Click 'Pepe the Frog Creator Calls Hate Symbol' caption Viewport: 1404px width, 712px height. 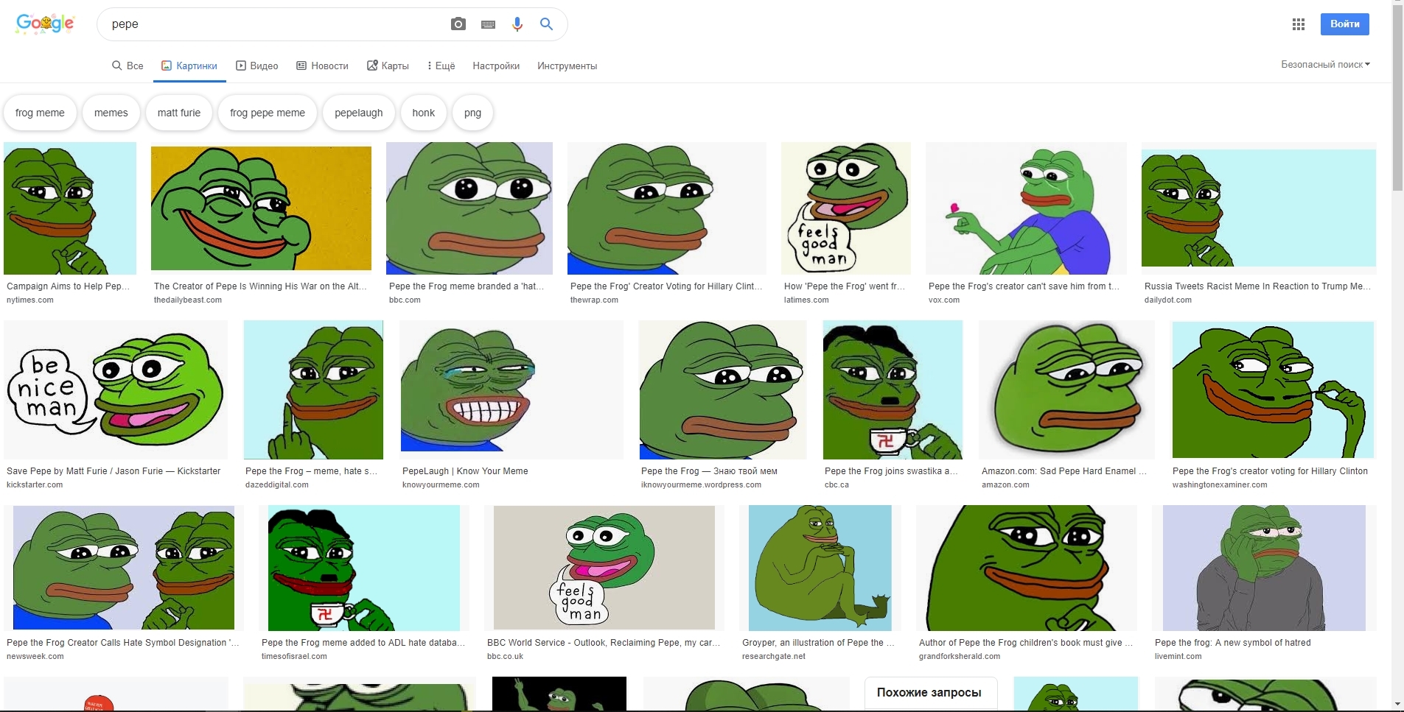[x=123, y=643]
